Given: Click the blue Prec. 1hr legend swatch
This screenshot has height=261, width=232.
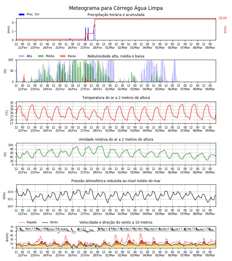Looking at the screenshot, I should tap(22, 14).
